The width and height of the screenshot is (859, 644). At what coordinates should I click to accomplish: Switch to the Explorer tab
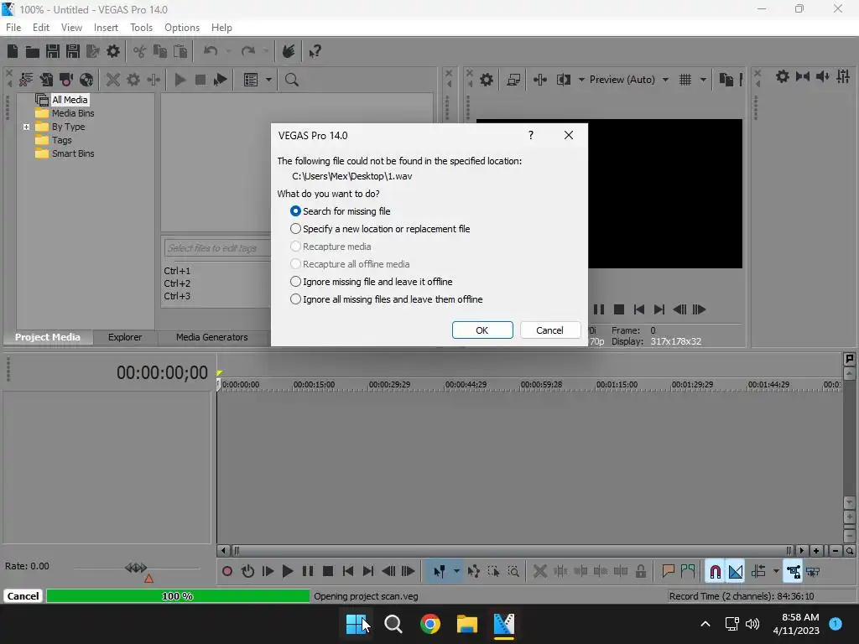coord(125,337)
